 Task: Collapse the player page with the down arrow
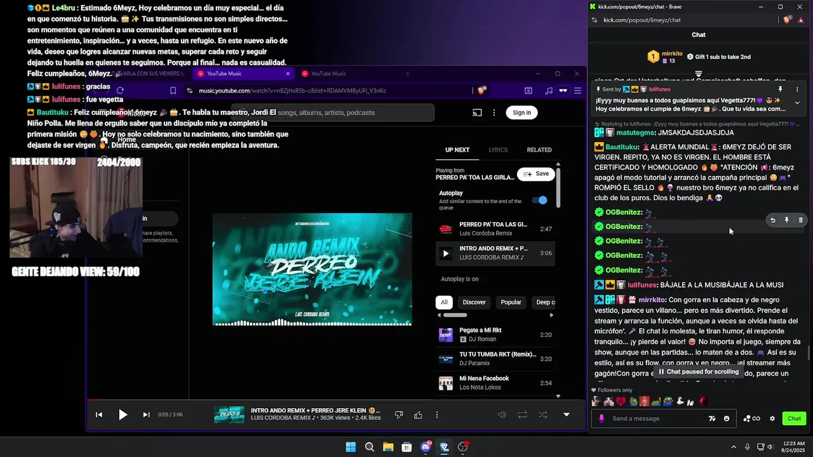567,414
